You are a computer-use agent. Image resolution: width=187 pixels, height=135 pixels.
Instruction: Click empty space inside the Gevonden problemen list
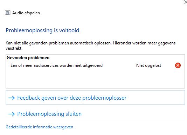point(95,79)
